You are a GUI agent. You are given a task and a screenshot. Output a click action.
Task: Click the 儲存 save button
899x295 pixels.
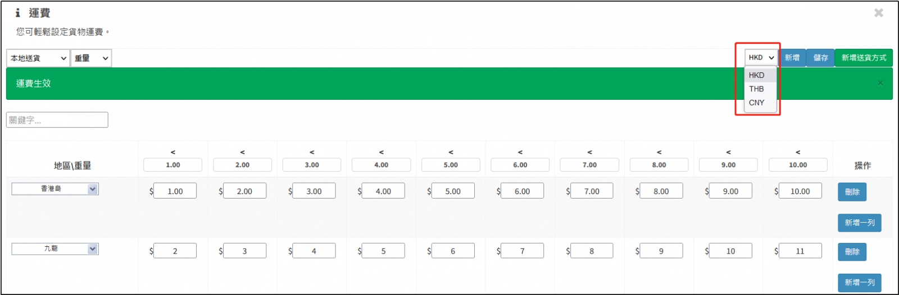pos(820,58)
